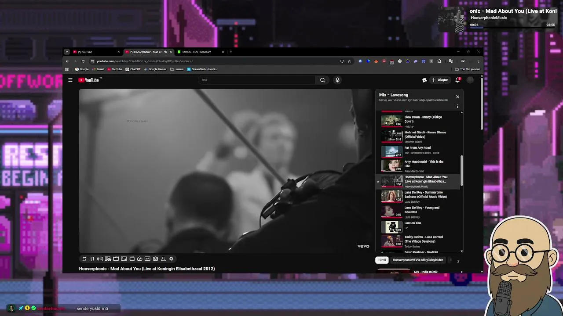Click the YouTube search magnifier button
This screenshot has width=563, height=316.
point(322,80)
